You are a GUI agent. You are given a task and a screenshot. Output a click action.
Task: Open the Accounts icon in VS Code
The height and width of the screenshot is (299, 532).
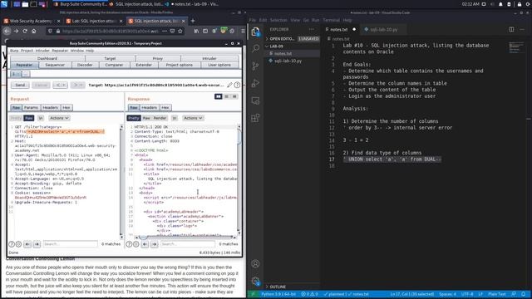coord(255,264)
